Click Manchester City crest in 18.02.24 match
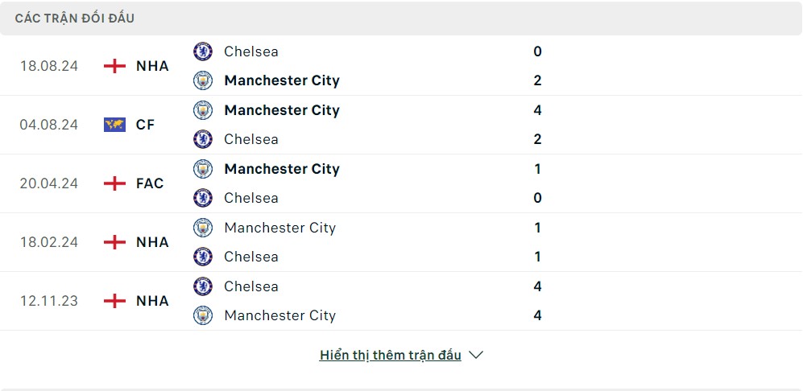 [x=203, y=227]
